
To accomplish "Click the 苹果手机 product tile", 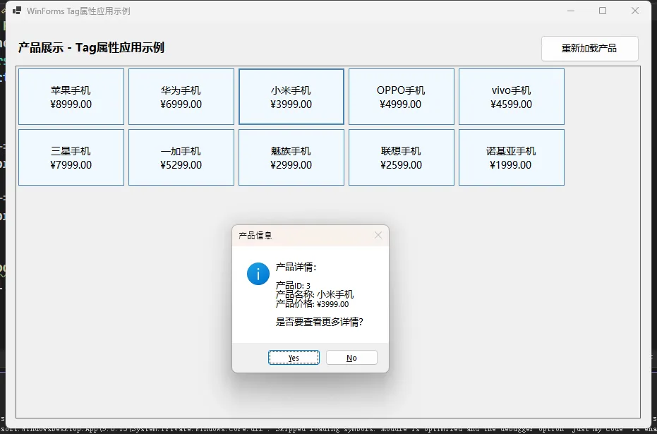I will click(x=71, y=97).
